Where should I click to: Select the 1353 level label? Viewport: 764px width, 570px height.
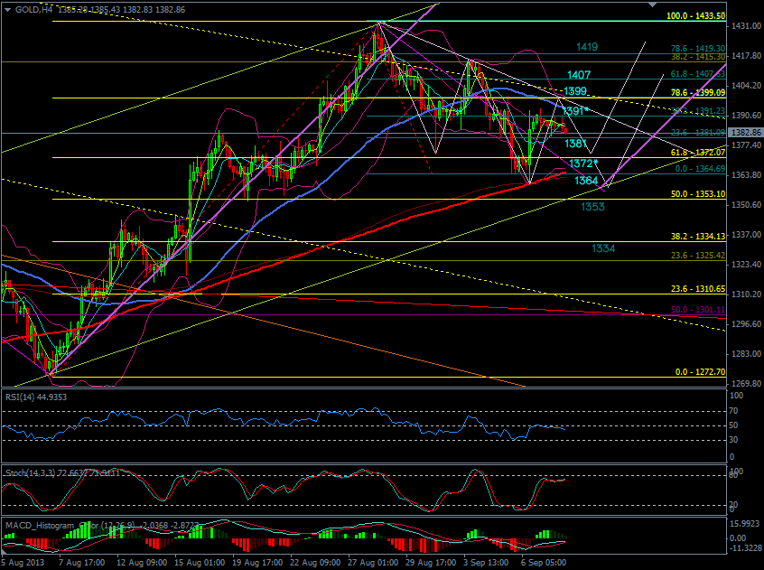click(592, 207)
